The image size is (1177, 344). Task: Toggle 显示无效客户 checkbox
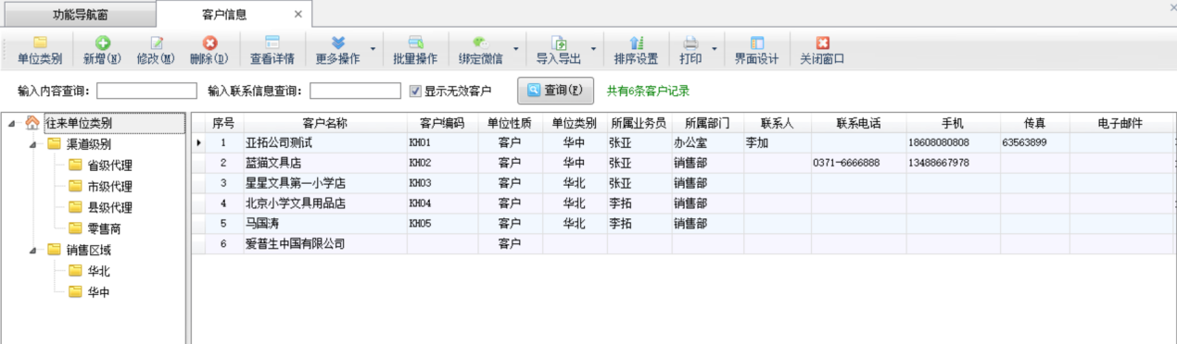pos(415,91)
